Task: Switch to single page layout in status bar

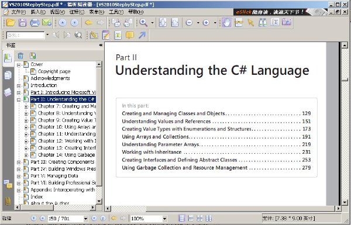Action: pyautogui.click(x=182, y=219)
